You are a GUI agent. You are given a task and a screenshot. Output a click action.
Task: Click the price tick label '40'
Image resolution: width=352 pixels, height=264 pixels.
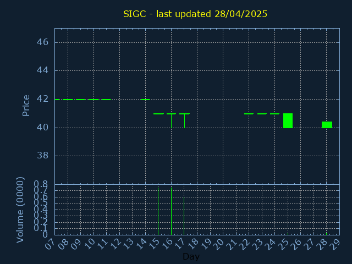pyautogui.click(x=43, y=128)
